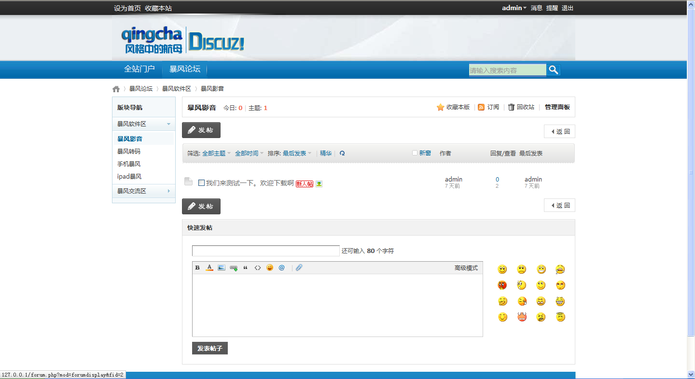
Task: Open the recycle bin trash icon
Action: click(x=511, y=107)
